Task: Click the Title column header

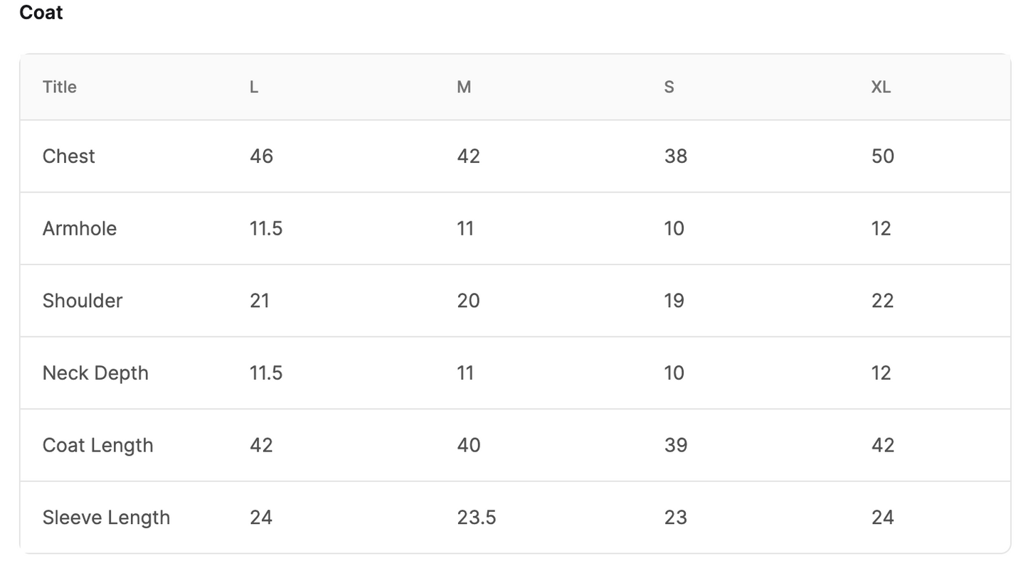Action: pos(60,87)
